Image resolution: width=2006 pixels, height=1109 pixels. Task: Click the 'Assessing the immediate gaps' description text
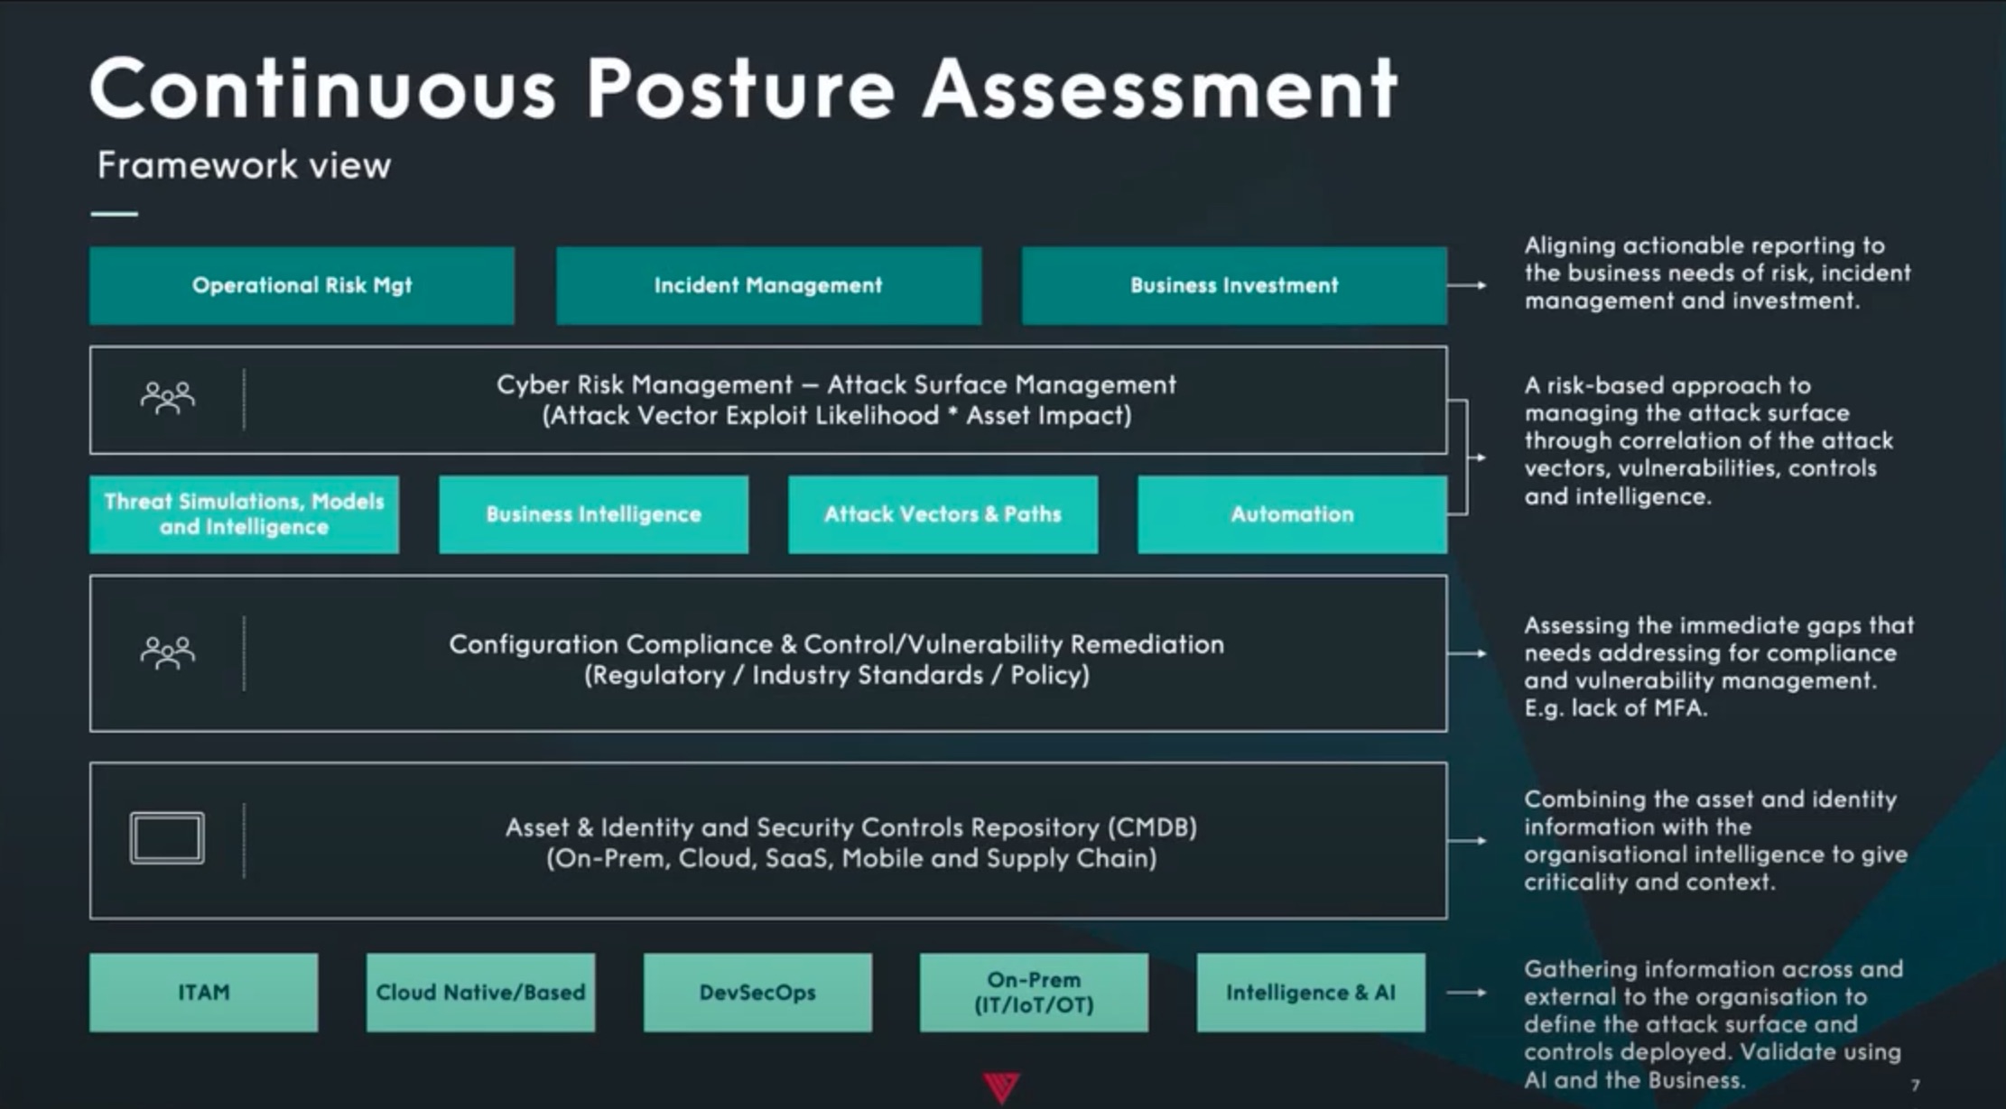pos(1719,667)
